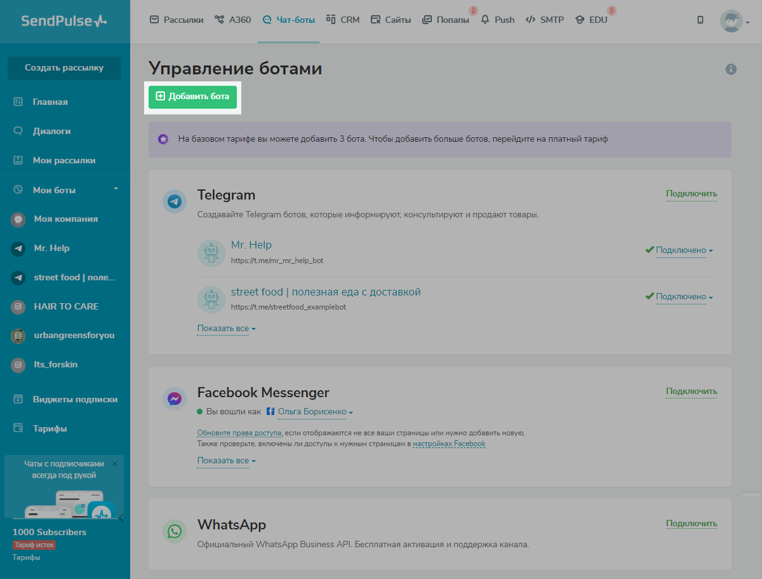Screen dimensions: 762x579
Task: Close the chat promo banner
Action: click(x=115, y=464)
